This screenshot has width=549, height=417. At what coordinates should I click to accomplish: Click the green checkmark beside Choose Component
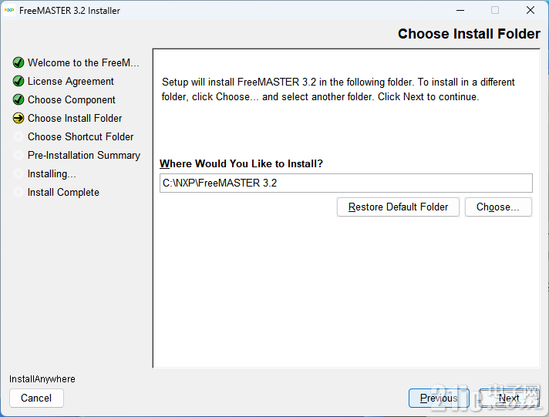tap(19, 99)
